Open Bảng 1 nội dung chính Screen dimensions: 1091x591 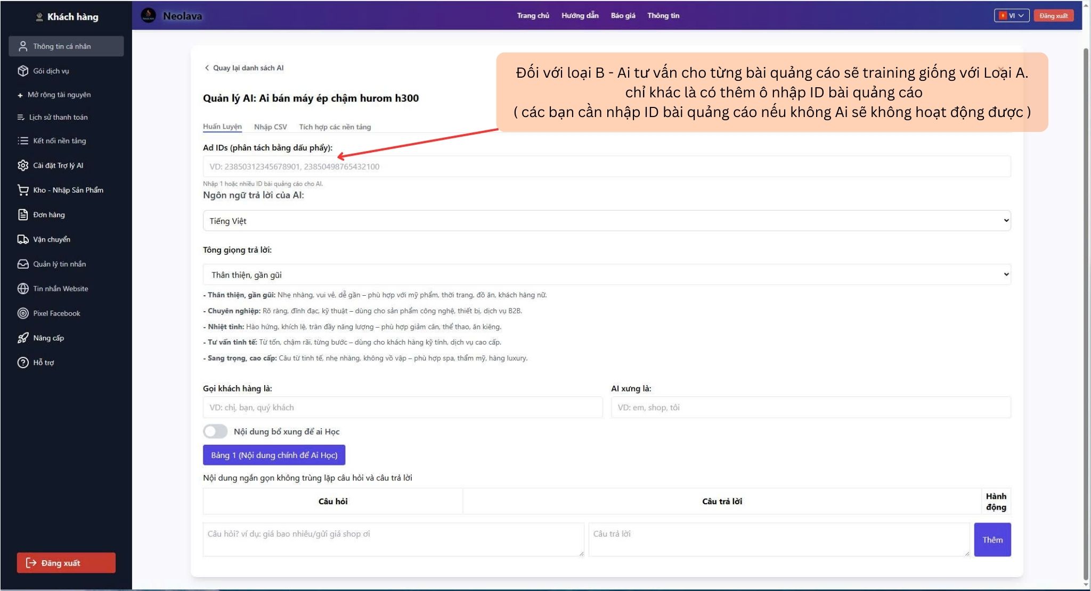273,455
